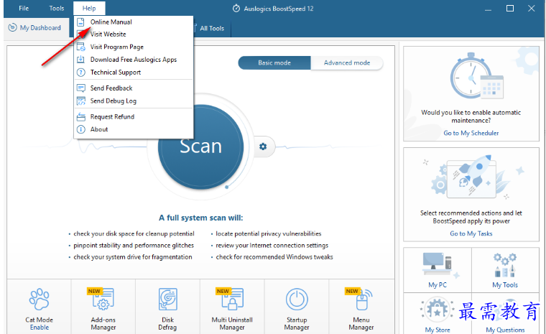Open the Add-ons Manager icon
Viewport: 546px width, 334px height.
click(102, 299)
